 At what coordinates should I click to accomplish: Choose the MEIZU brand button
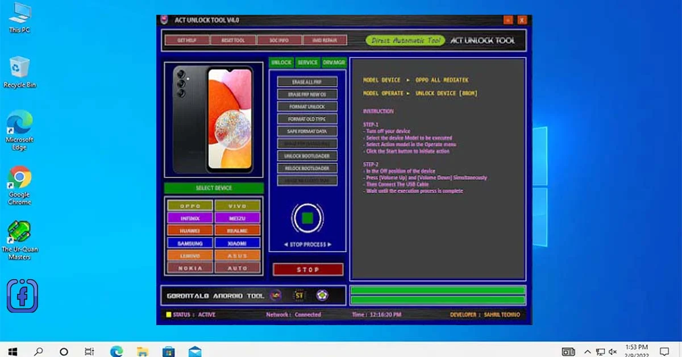(238, 218)
